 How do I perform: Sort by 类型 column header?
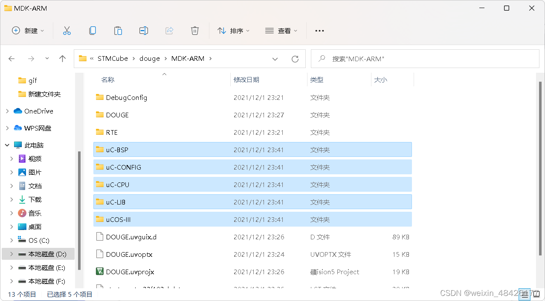pyautogui.click(x=317, y=80)
